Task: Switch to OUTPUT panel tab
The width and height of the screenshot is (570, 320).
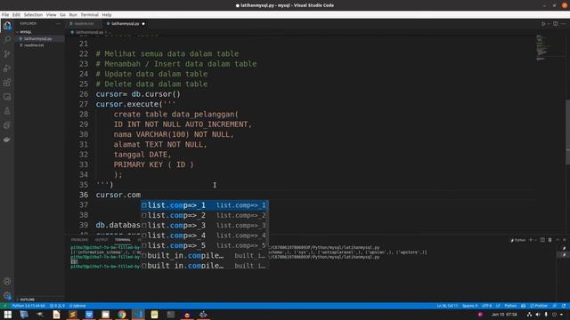Action: (102, 240)
